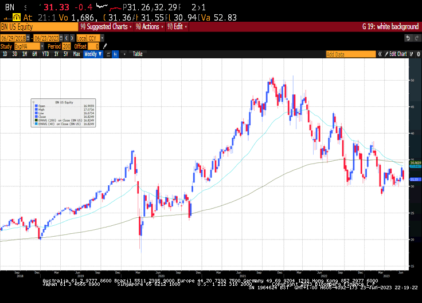Click the EMAVG (200) dark green swatch

click(36, 120)
